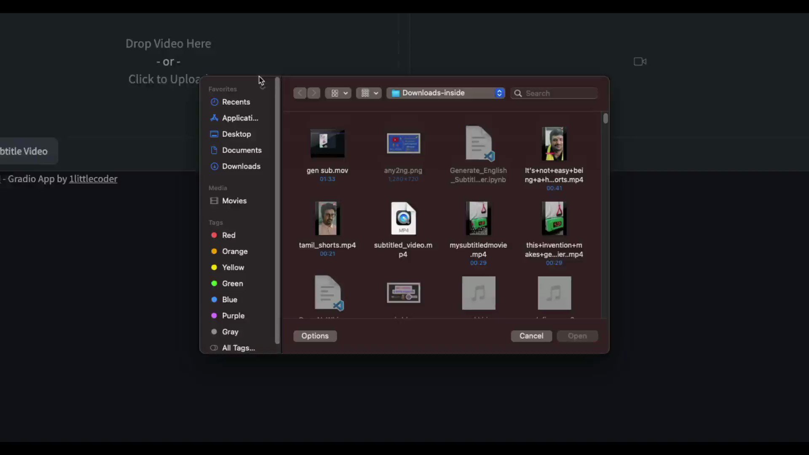Go forward with the right chevron button
This screenshot has height=455, width=809.
(x=313, y=93)
